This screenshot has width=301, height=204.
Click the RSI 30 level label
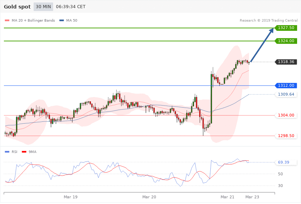280,186
